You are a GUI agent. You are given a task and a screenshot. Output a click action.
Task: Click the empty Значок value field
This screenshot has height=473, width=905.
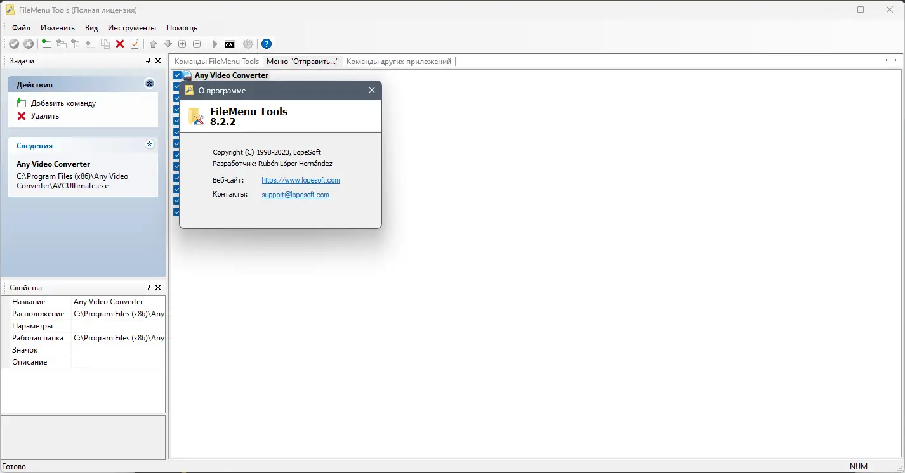119,350
